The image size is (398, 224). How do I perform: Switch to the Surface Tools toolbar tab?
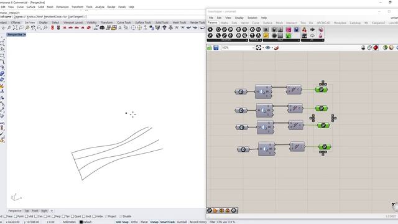point(143,22)
